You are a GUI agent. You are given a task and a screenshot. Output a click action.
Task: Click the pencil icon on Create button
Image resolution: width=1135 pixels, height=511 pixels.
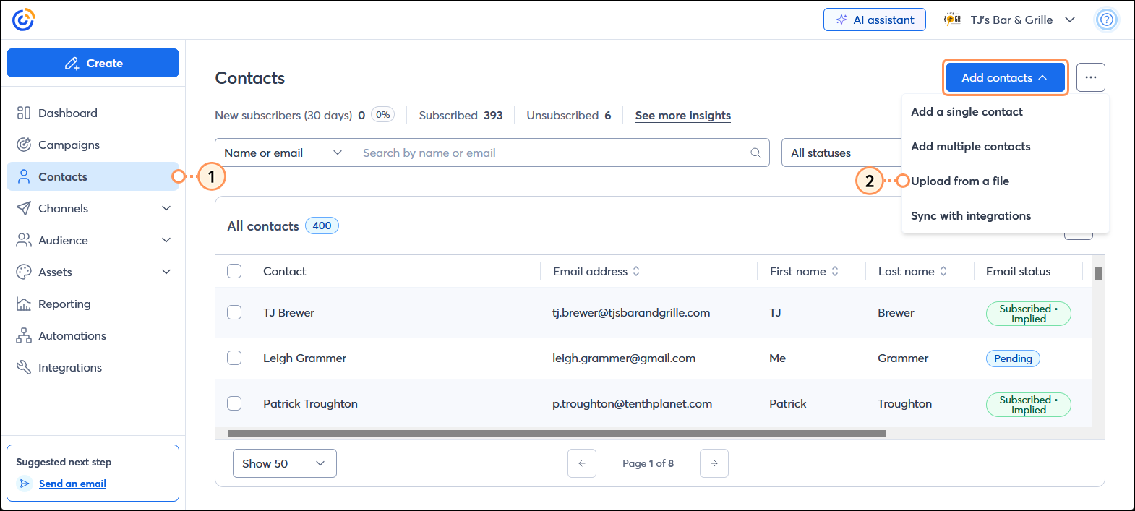coord(72,64)
